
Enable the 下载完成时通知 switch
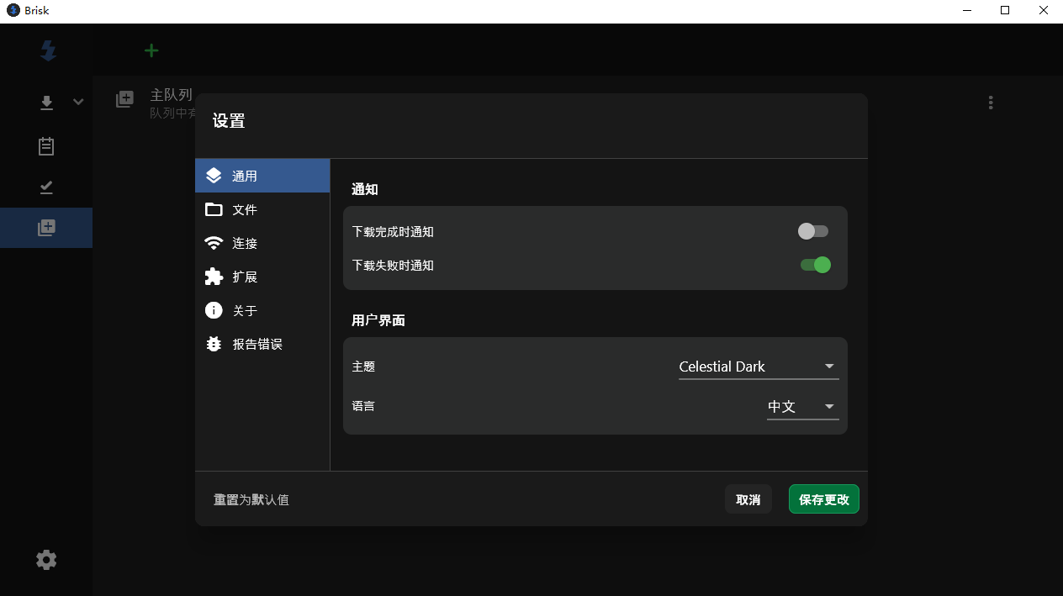pyautogui.click(x=813, y=231)
